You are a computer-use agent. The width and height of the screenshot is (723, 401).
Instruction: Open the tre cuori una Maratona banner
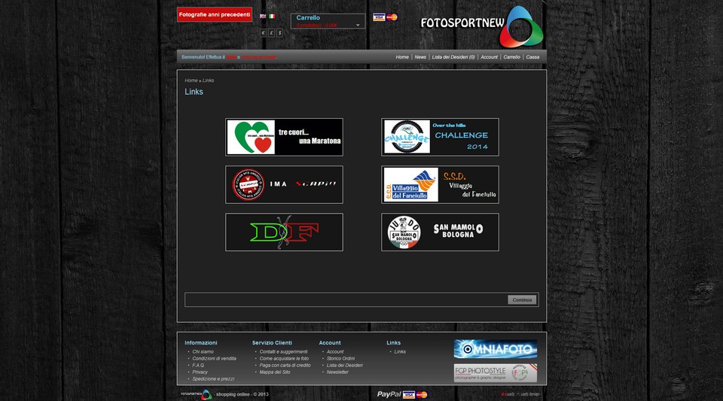284,137
